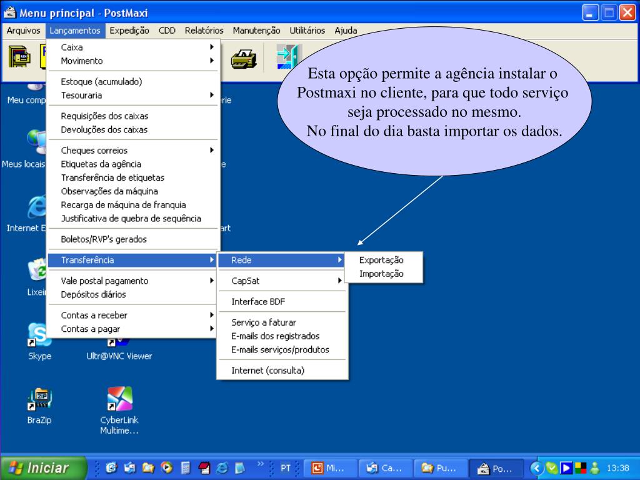Expand the Cheques correios submenu
Image resolution: width=640 pixels, height=480 pixels.
(x=132, y=150)
